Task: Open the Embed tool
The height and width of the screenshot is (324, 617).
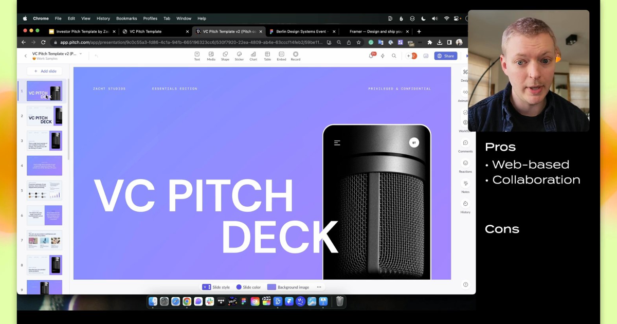Action: click(x=281, y=56)
